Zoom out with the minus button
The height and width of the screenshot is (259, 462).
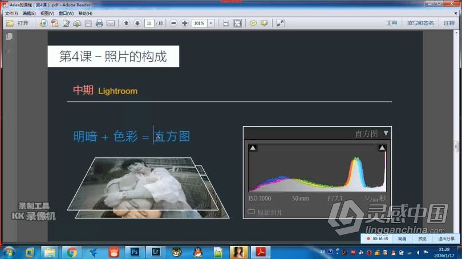click(x=173, y=23)
